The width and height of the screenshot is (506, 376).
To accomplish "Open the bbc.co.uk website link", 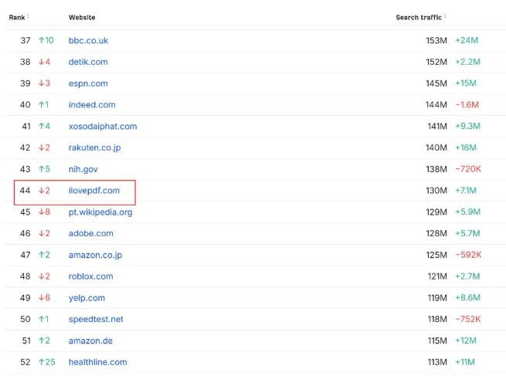I will click(88, 41).
